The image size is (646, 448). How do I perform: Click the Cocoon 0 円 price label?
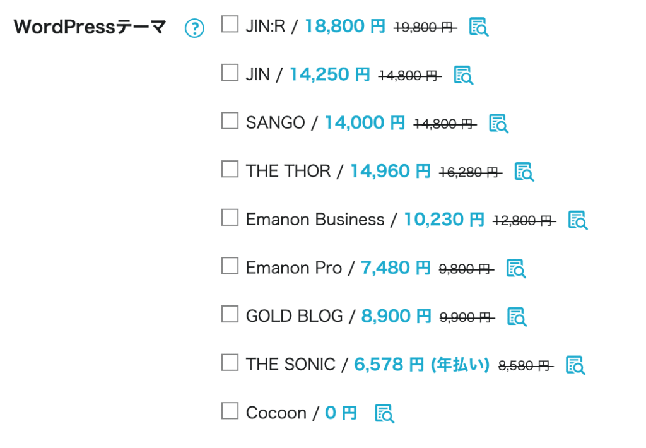point(341,413)
